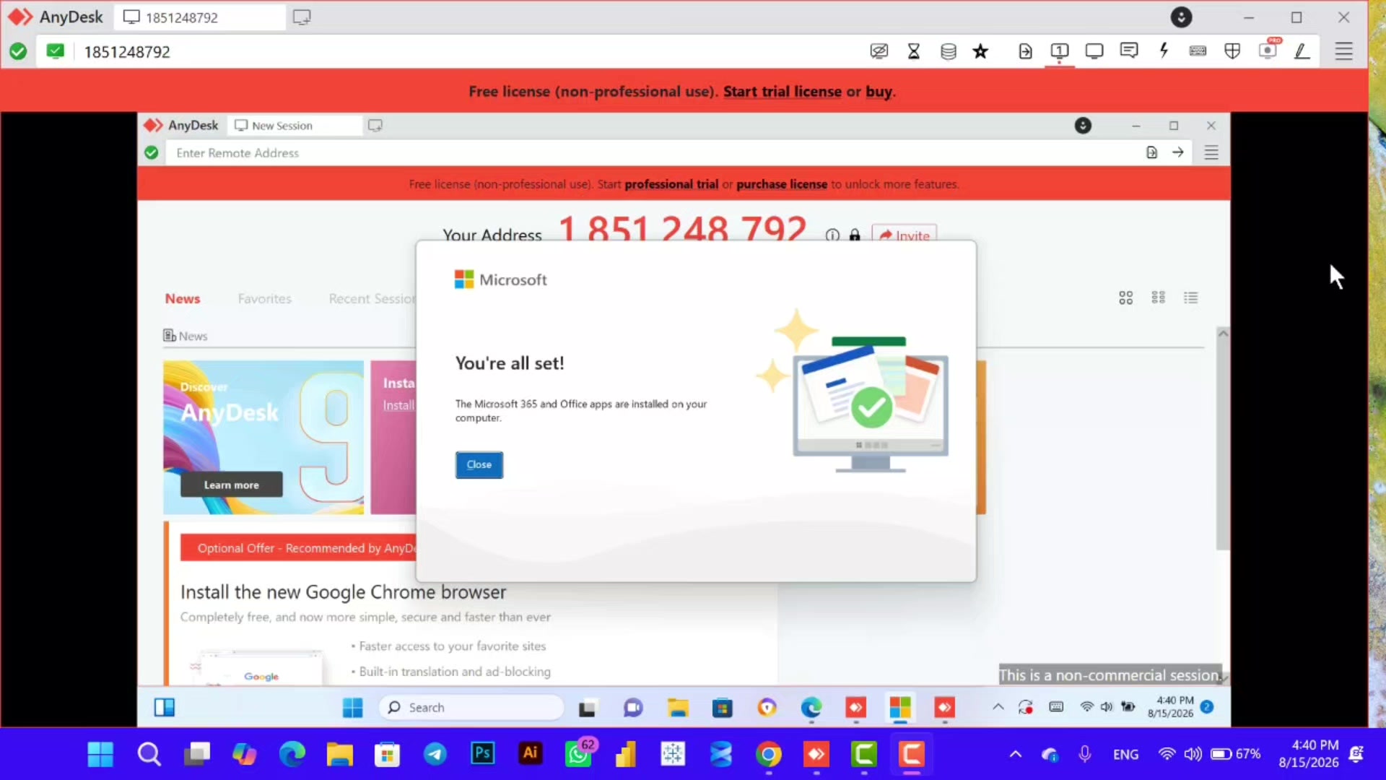Viewport: 1386px width, 780px height.
Task: Click the buy link in the outer red banner
Action: [x=879, y=92]
